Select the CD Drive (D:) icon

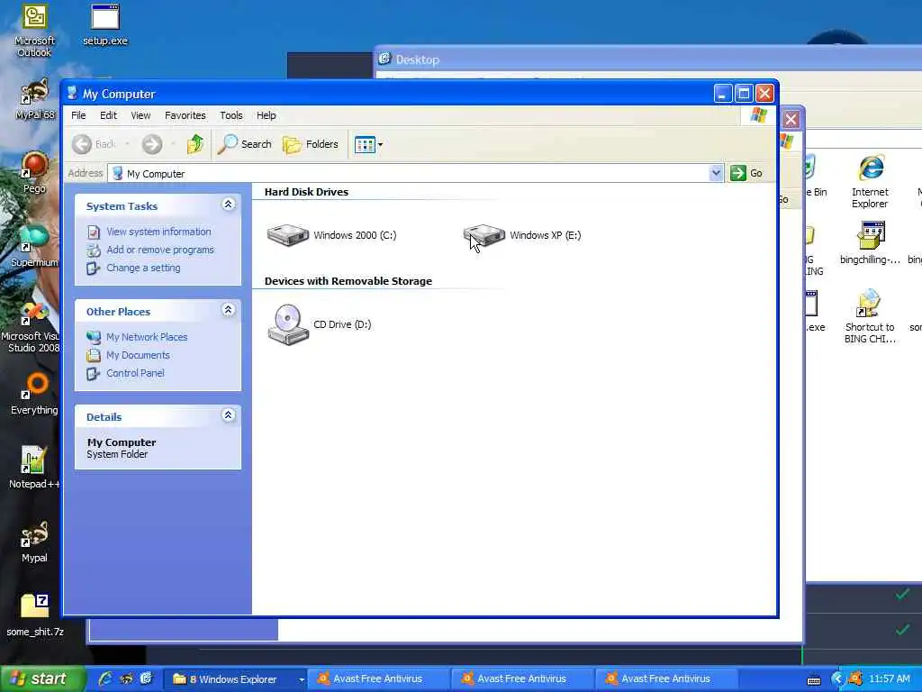(287, 324)
